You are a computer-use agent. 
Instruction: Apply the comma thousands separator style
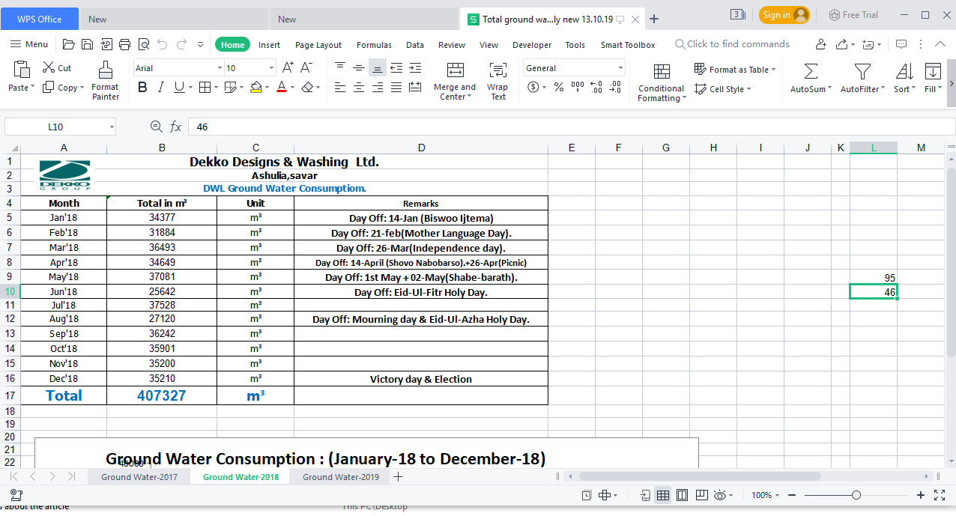point(578,87)
